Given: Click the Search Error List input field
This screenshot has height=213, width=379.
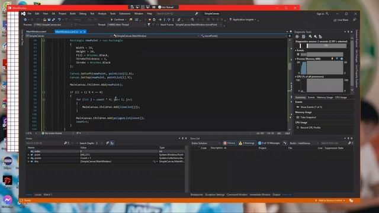Looking at the screenshot, I should (333, 143).
